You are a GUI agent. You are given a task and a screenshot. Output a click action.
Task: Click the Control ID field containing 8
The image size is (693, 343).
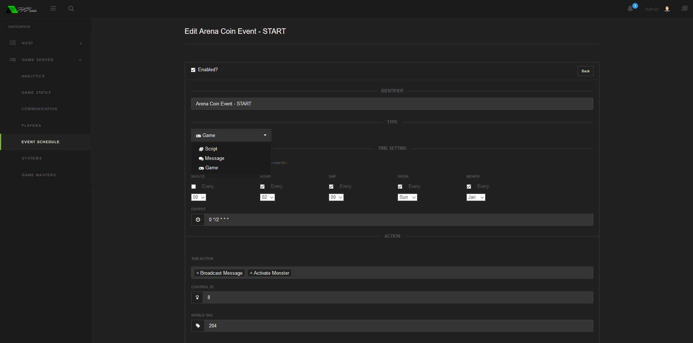coord(398,297)
